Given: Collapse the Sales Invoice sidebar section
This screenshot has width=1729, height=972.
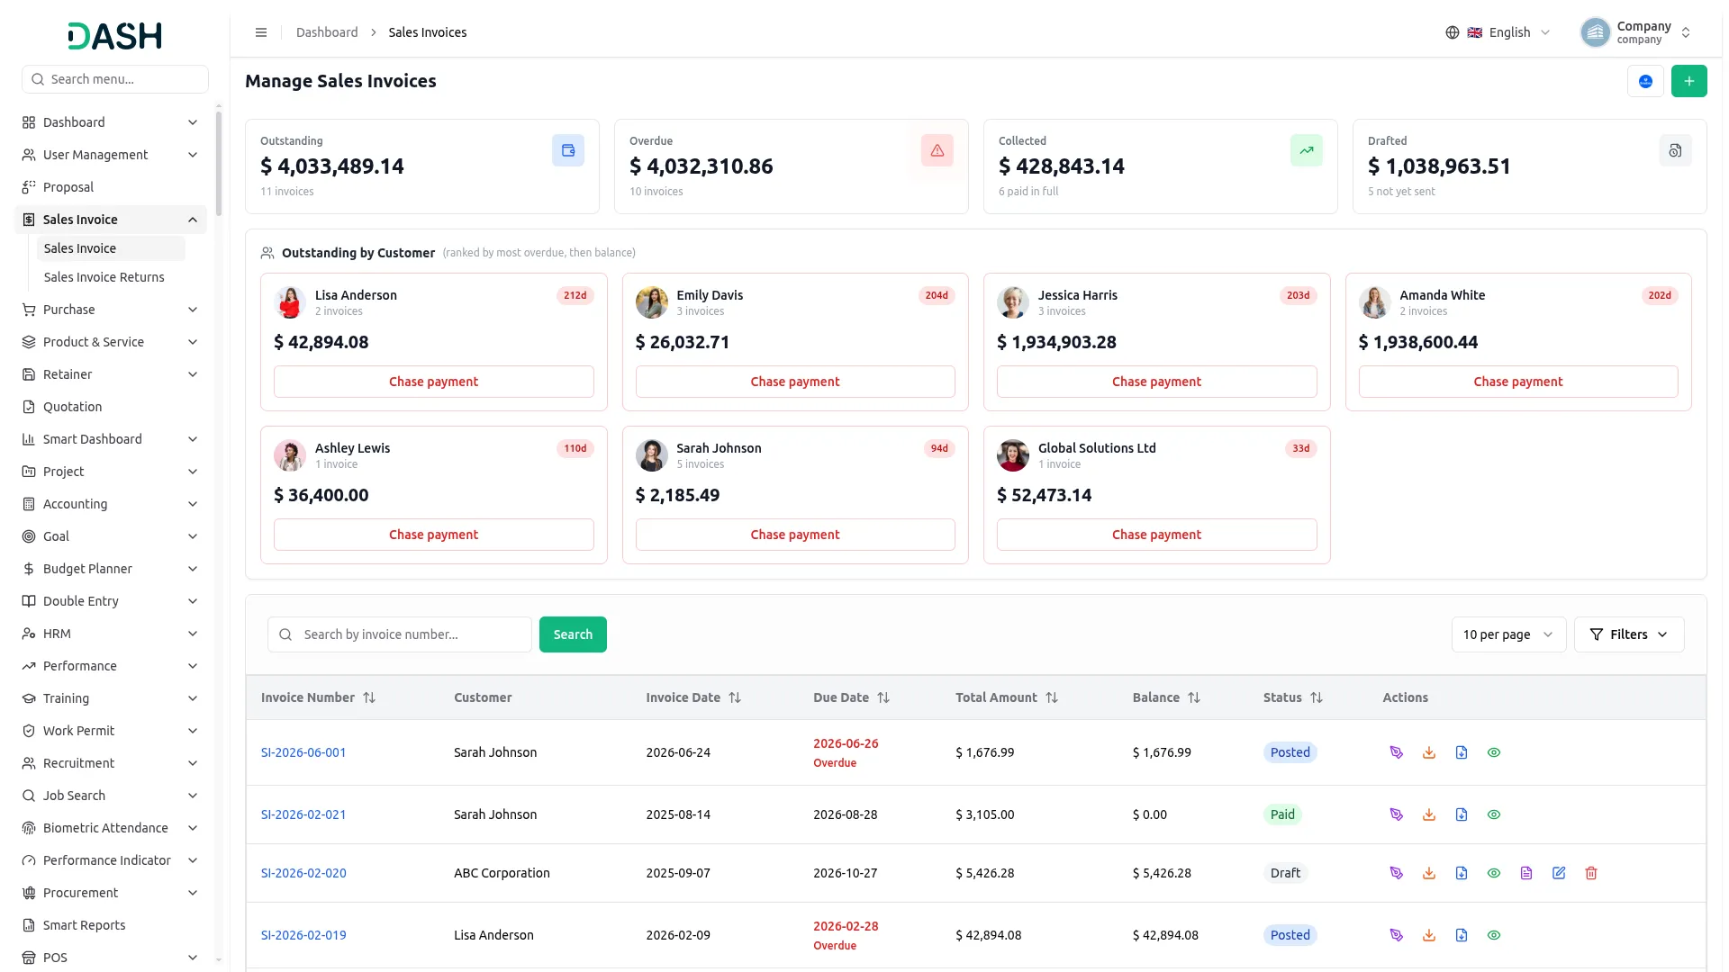Looking at the screenshot, I should point(110,220).
